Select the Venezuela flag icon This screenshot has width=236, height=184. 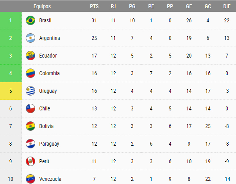[30, 179]
